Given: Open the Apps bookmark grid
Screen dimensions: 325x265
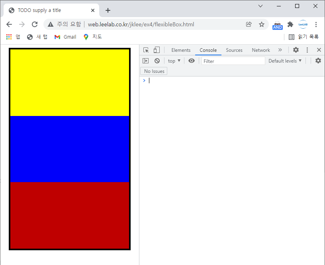Looking at the screenshot, I should point(13,37).
